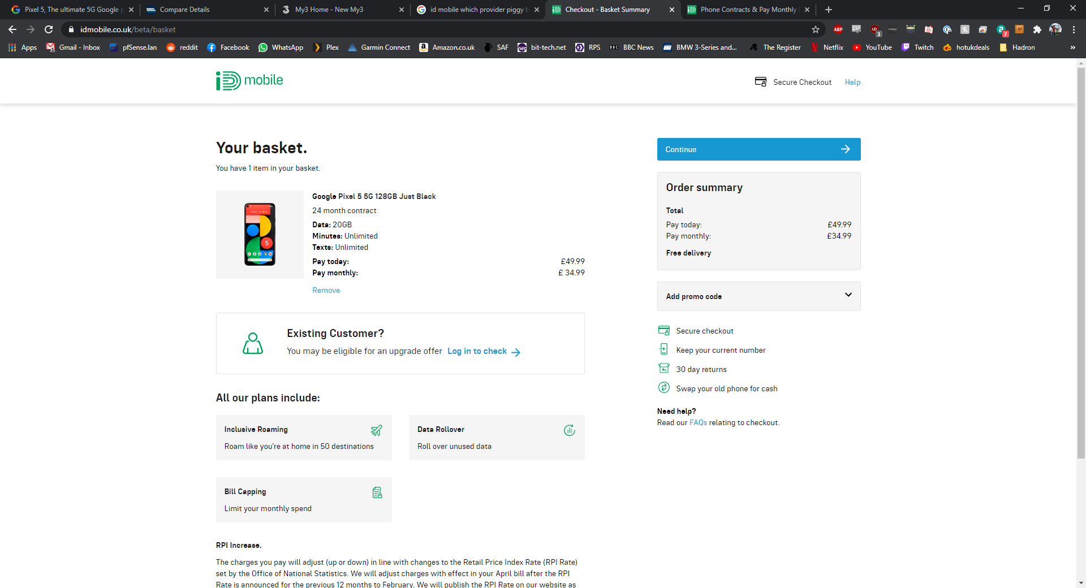Open the Amazon.co.uk bookmark
The width and height of the screenshot is (1086, 588).
(447, 47)
